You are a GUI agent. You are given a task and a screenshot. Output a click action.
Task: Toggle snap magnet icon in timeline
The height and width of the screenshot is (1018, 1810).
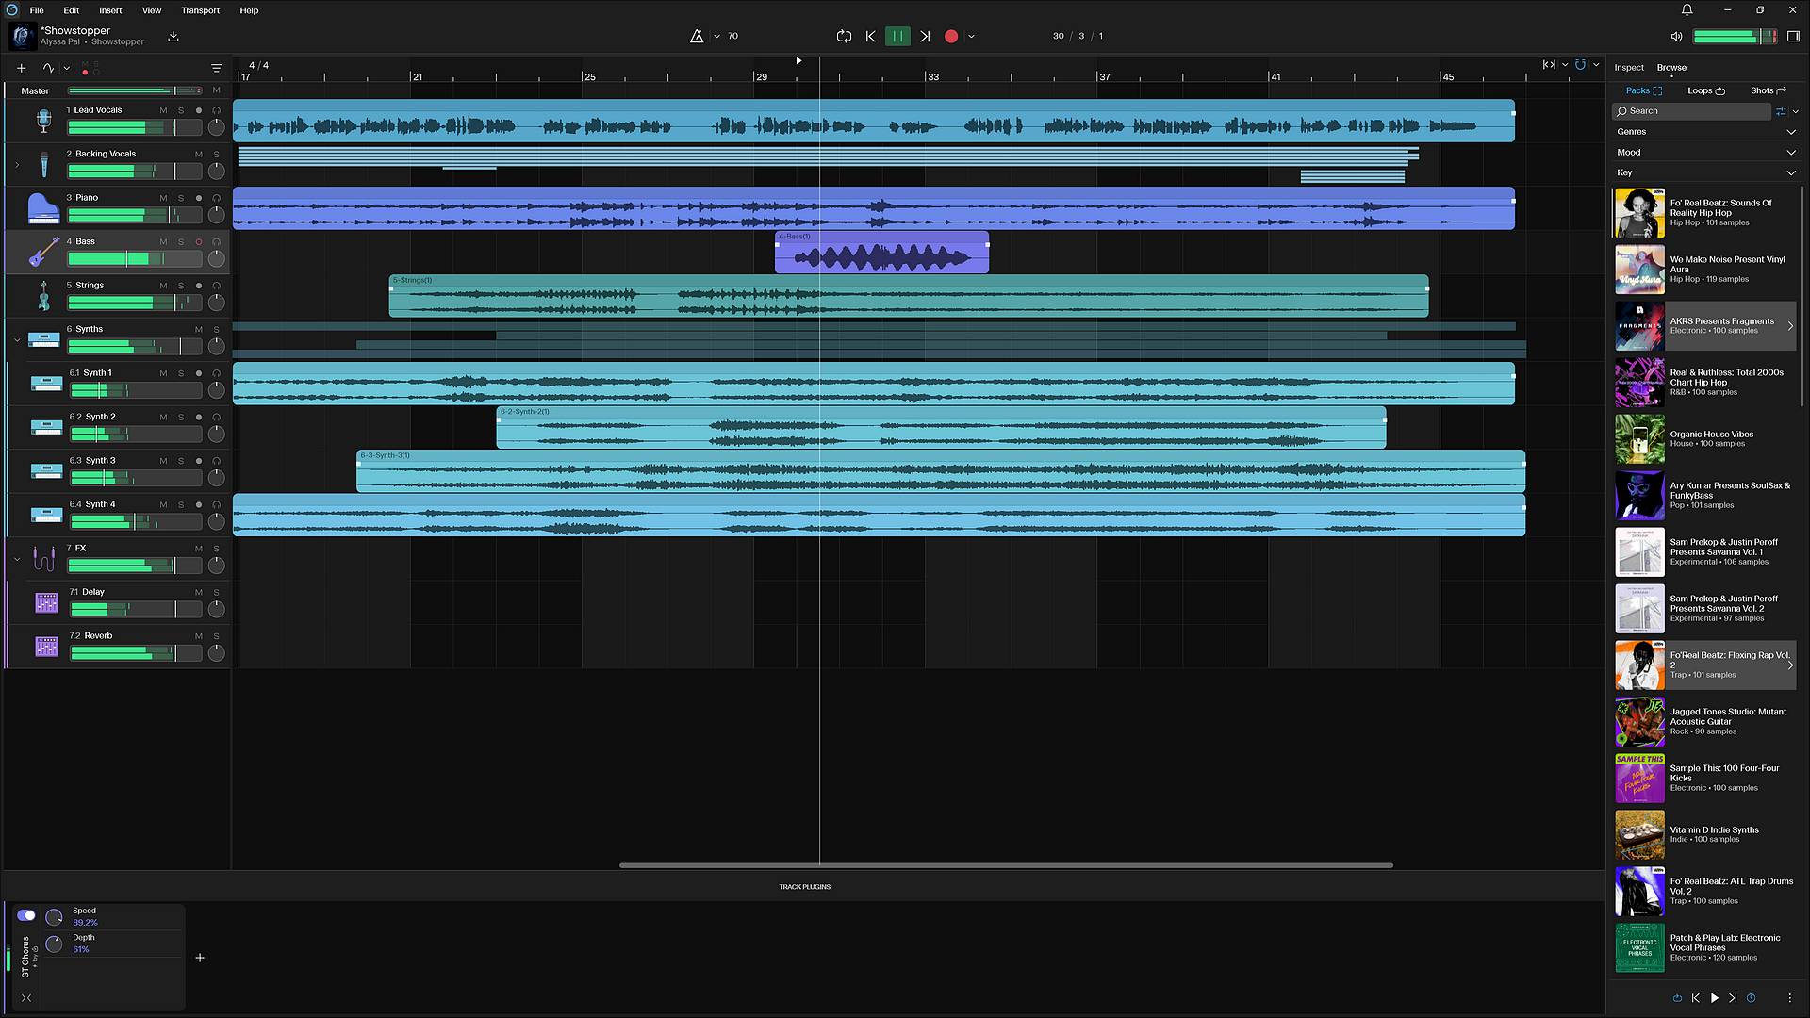1581,65
